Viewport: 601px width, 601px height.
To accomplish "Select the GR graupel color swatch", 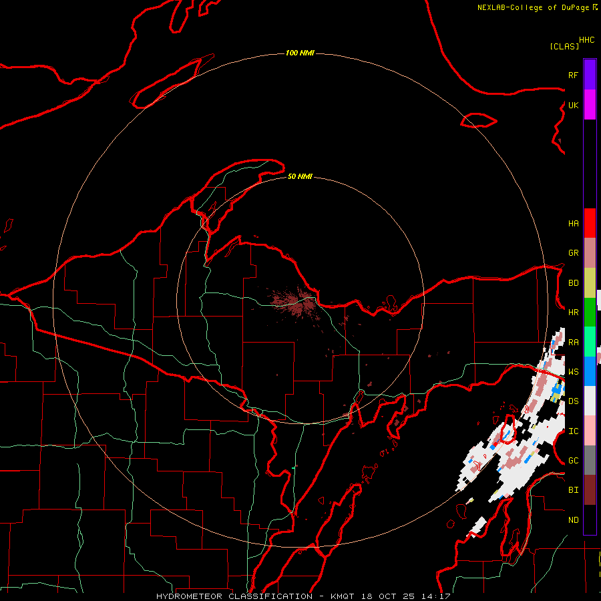I will click(x=590, y=253).
